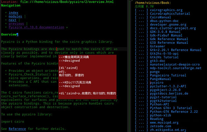Open the previous page link
Screen dimensions: 207x132
16,24
